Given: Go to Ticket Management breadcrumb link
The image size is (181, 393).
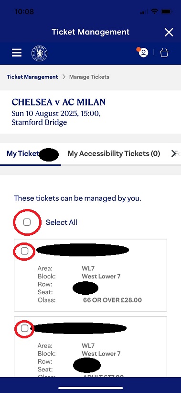Looking at the screenshot, I should click(32, 77).
